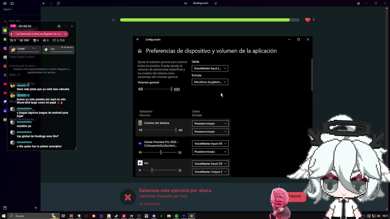The width and height of the screenshot is (390, 219).
Task: Click the Space 1 label in sidebar
Action: [8, 9]
